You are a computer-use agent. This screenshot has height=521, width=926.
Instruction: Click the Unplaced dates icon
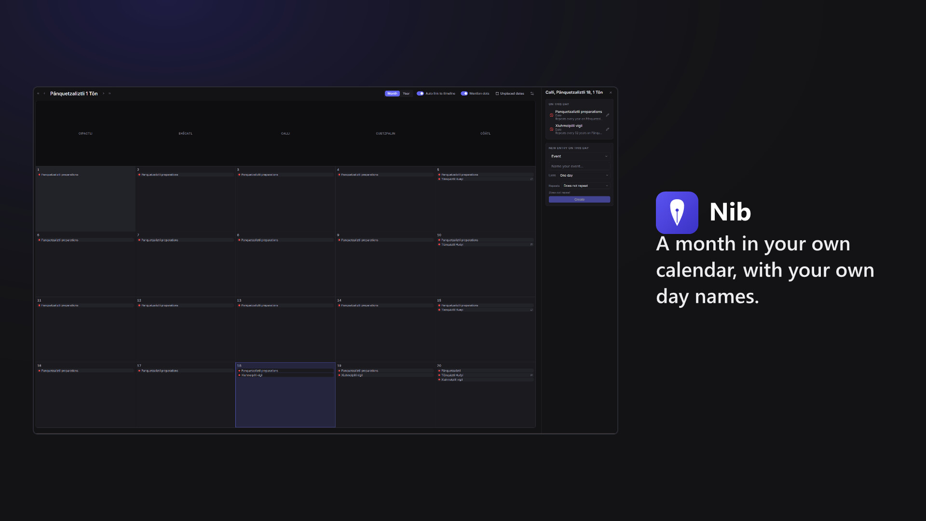[x=497, y=94]
